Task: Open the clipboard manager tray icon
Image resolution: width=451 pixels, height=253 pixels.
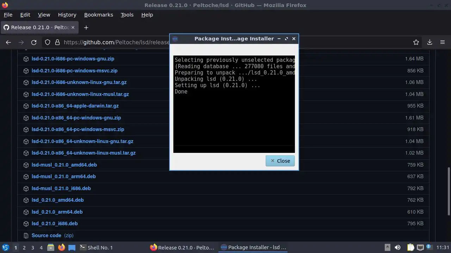Action: tap(410, 247)
